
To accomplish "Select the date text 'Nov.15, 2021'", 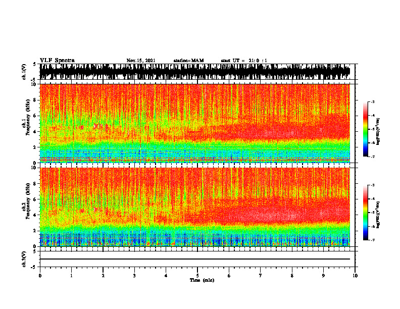I will [x=141, y=61].
